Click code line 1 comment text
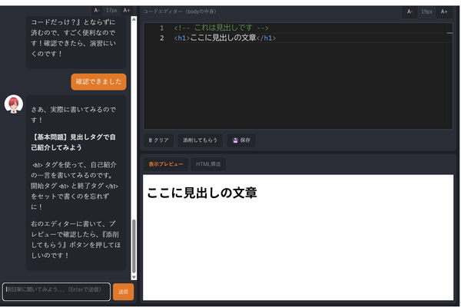This screenshot has height=307, width=461. click(221, 28)
